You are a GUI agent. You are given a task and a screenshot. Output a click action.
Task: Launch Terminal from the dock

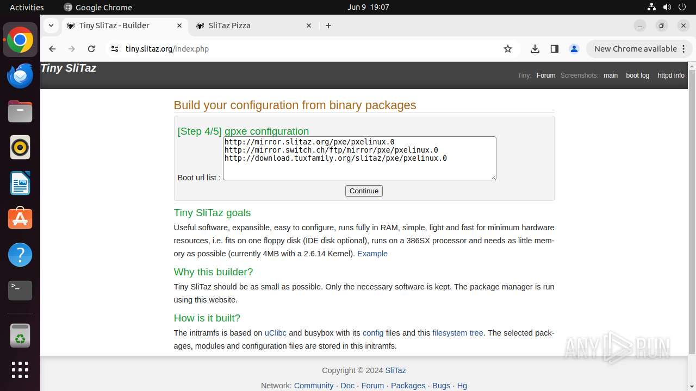20,291
